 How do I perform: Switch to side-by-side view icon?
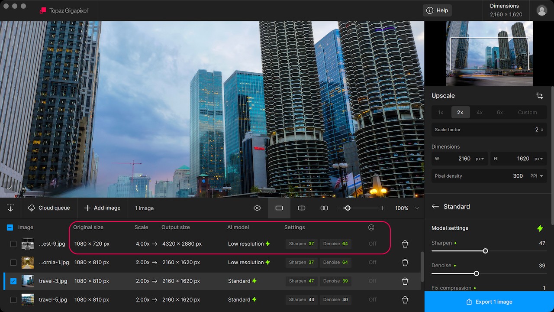[324, 208]
